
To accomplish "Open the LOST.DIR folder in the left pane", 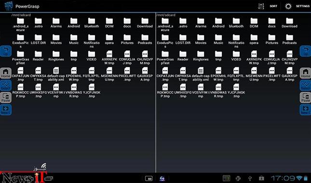I will 38,39.
